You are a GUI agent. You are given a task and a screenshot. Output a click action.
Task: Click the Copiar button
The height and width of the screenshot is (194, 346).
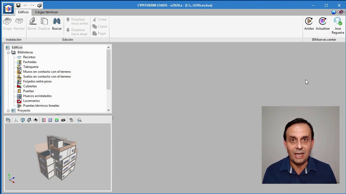100,26
